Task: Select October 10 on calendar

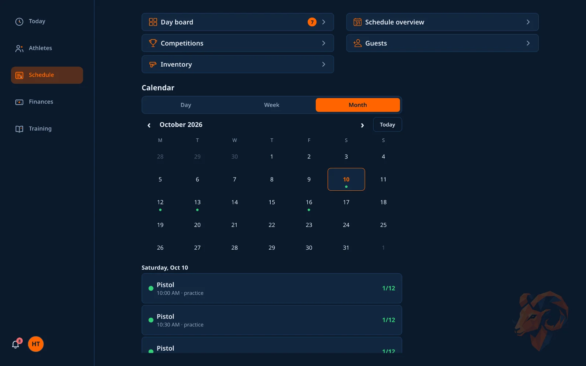Action: (346, 179)
